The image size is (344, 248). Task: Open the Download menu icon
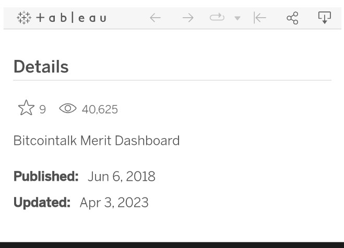coord(325,18)
